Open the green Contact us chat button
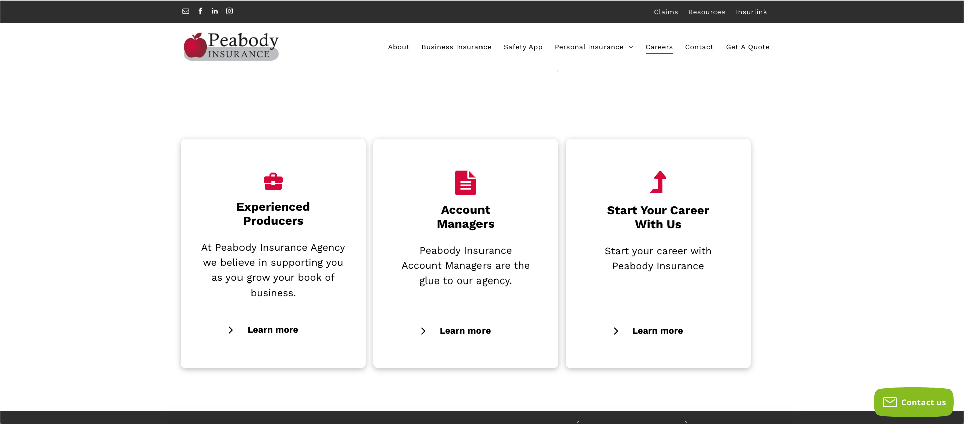The width and height of the screenshot is (964, 424). 914,402
